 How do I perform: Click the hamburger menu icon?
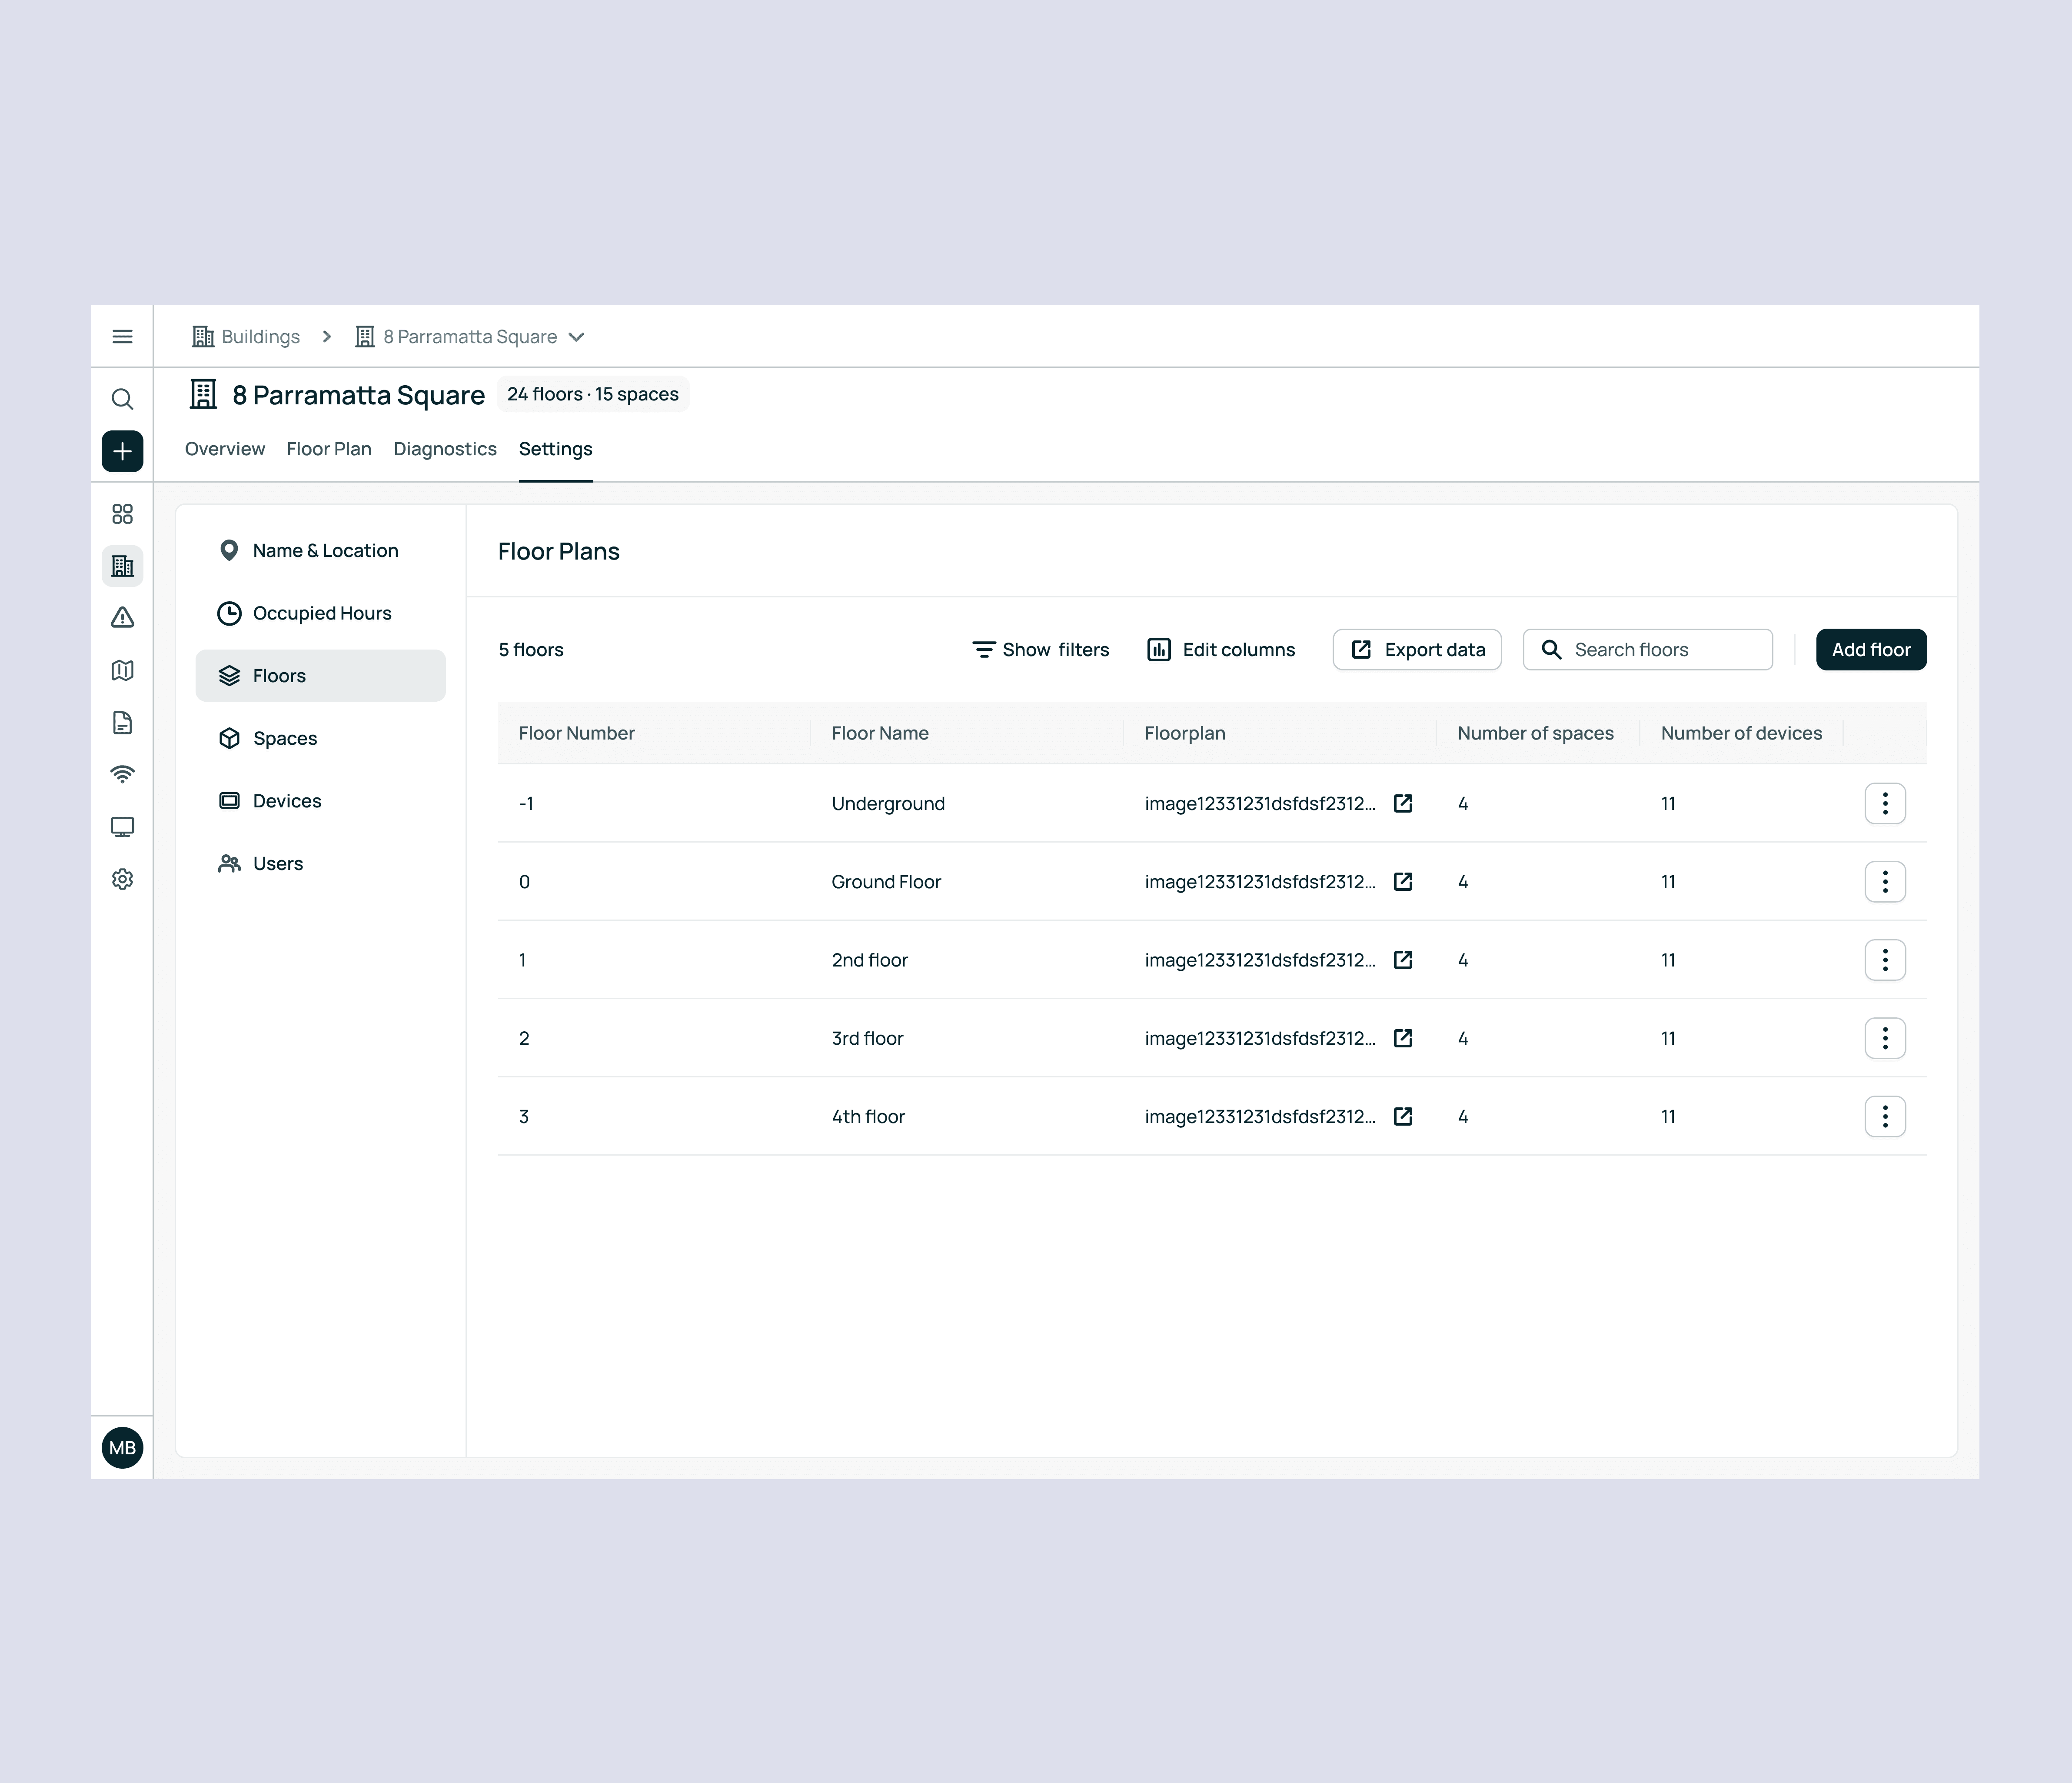click(122, 336)
